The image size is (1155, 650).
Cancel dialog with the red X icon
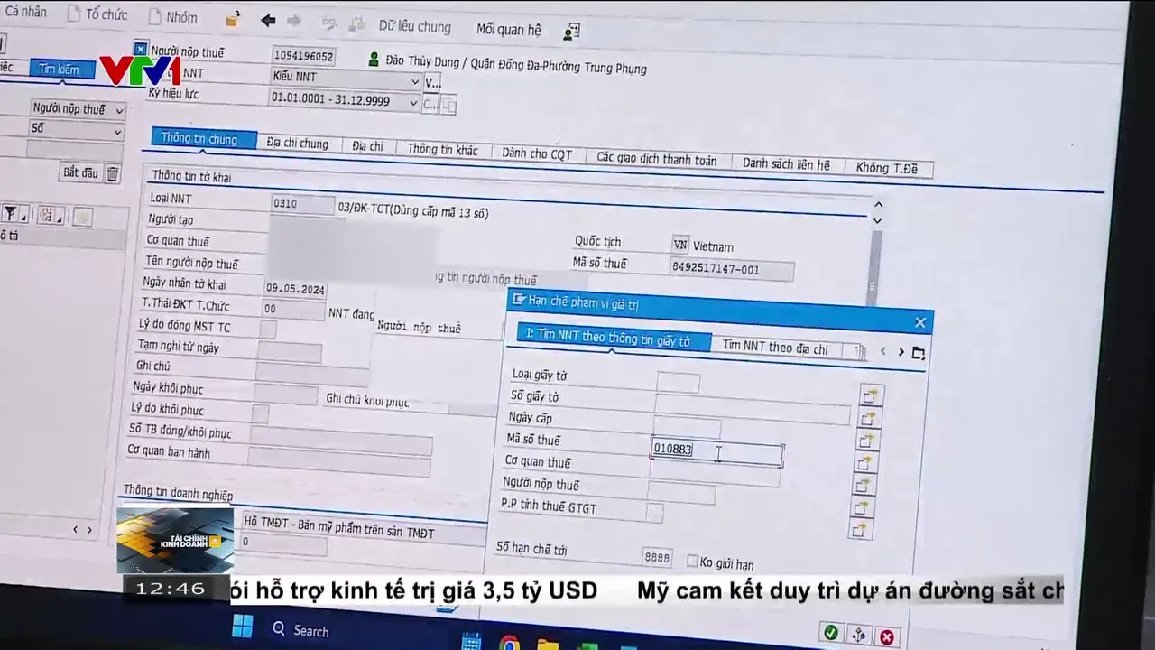pyautogui.click(x=887, y=637)
